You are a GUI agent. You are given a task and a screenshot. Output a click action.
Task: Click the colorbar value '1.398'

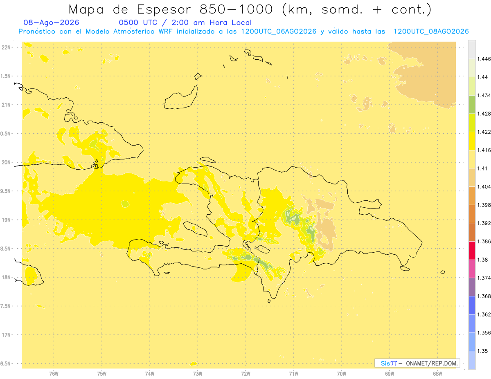tap(485, 204)
